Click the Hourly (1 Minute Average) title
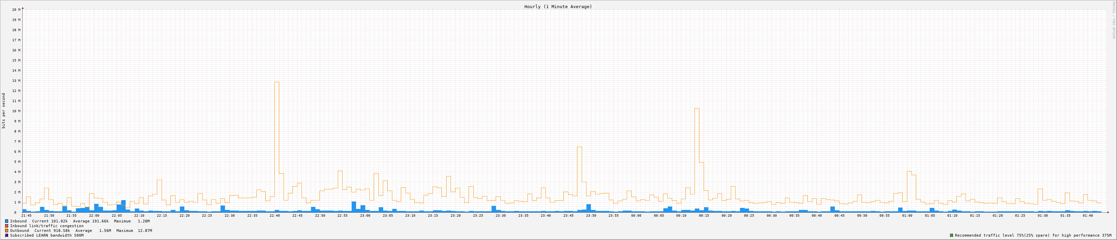Image resolution: width=1117 pixels, height=240 pixels. click(x=558, y=6)
